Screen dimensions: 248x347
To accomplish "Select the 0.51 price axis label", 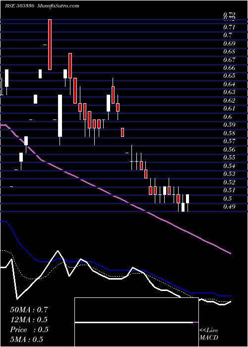I will tap(229, 190).
